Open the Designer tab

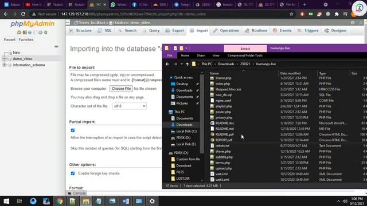(x=335, y=30)
